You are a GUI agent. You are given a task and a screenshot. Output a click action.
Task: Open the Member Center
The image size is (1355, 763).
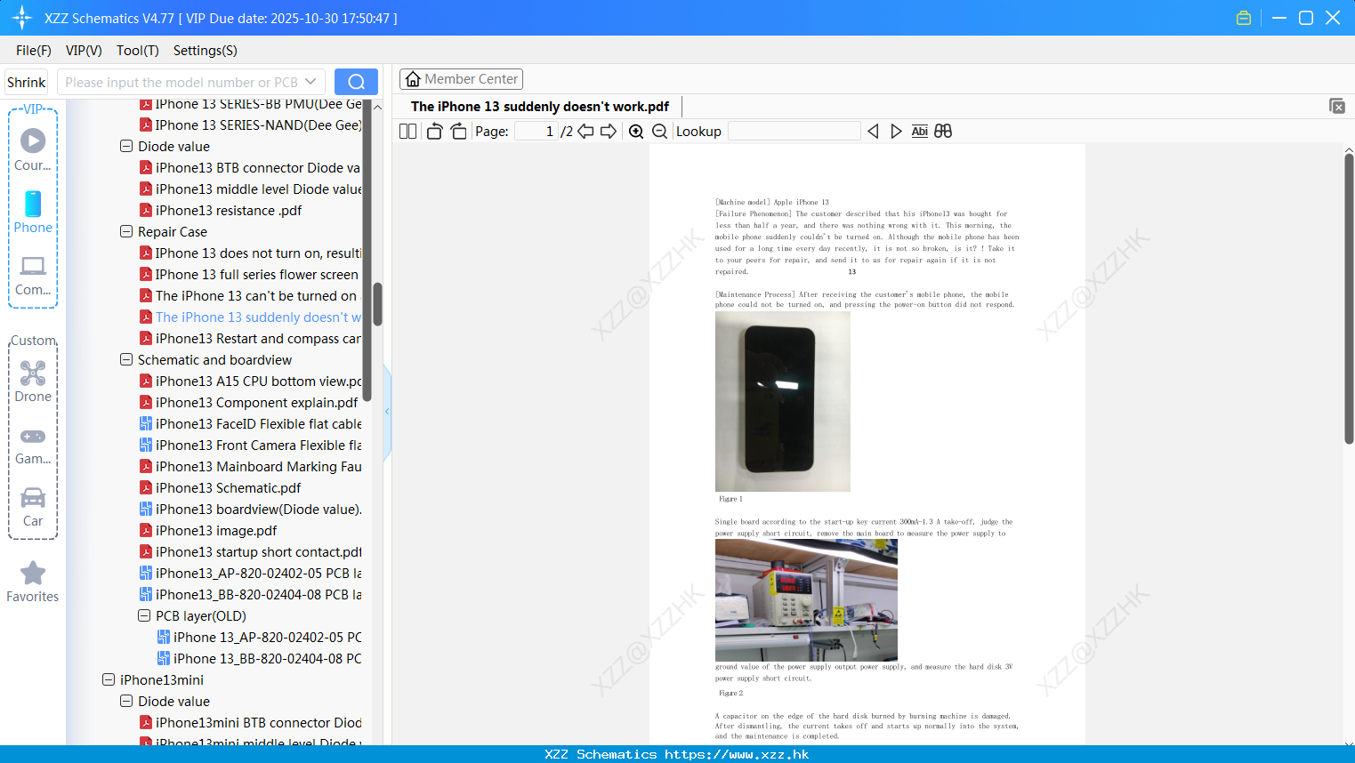(x=461, y=79)
